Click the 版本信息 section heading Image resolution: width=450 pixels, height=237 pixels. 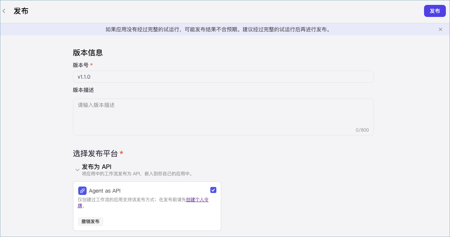click(88, 53)
